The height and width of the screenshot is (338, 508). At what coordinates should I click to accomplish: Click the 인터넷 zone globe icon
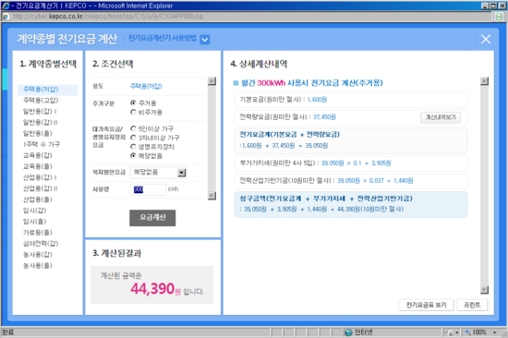click(348, 332)
